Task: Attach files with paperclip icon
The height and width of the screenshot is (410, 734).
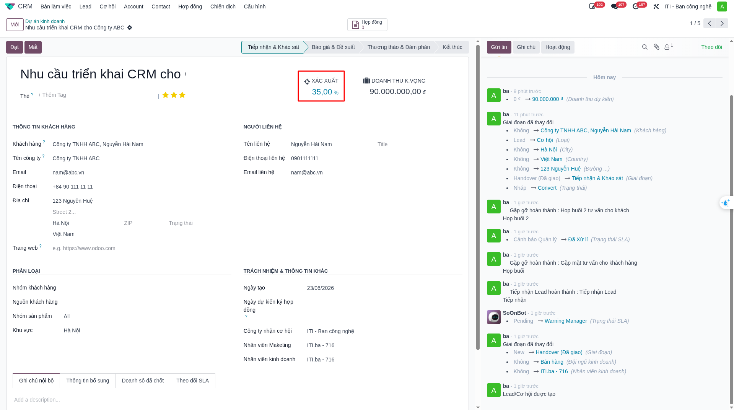Action: click(x=656, y=47)
